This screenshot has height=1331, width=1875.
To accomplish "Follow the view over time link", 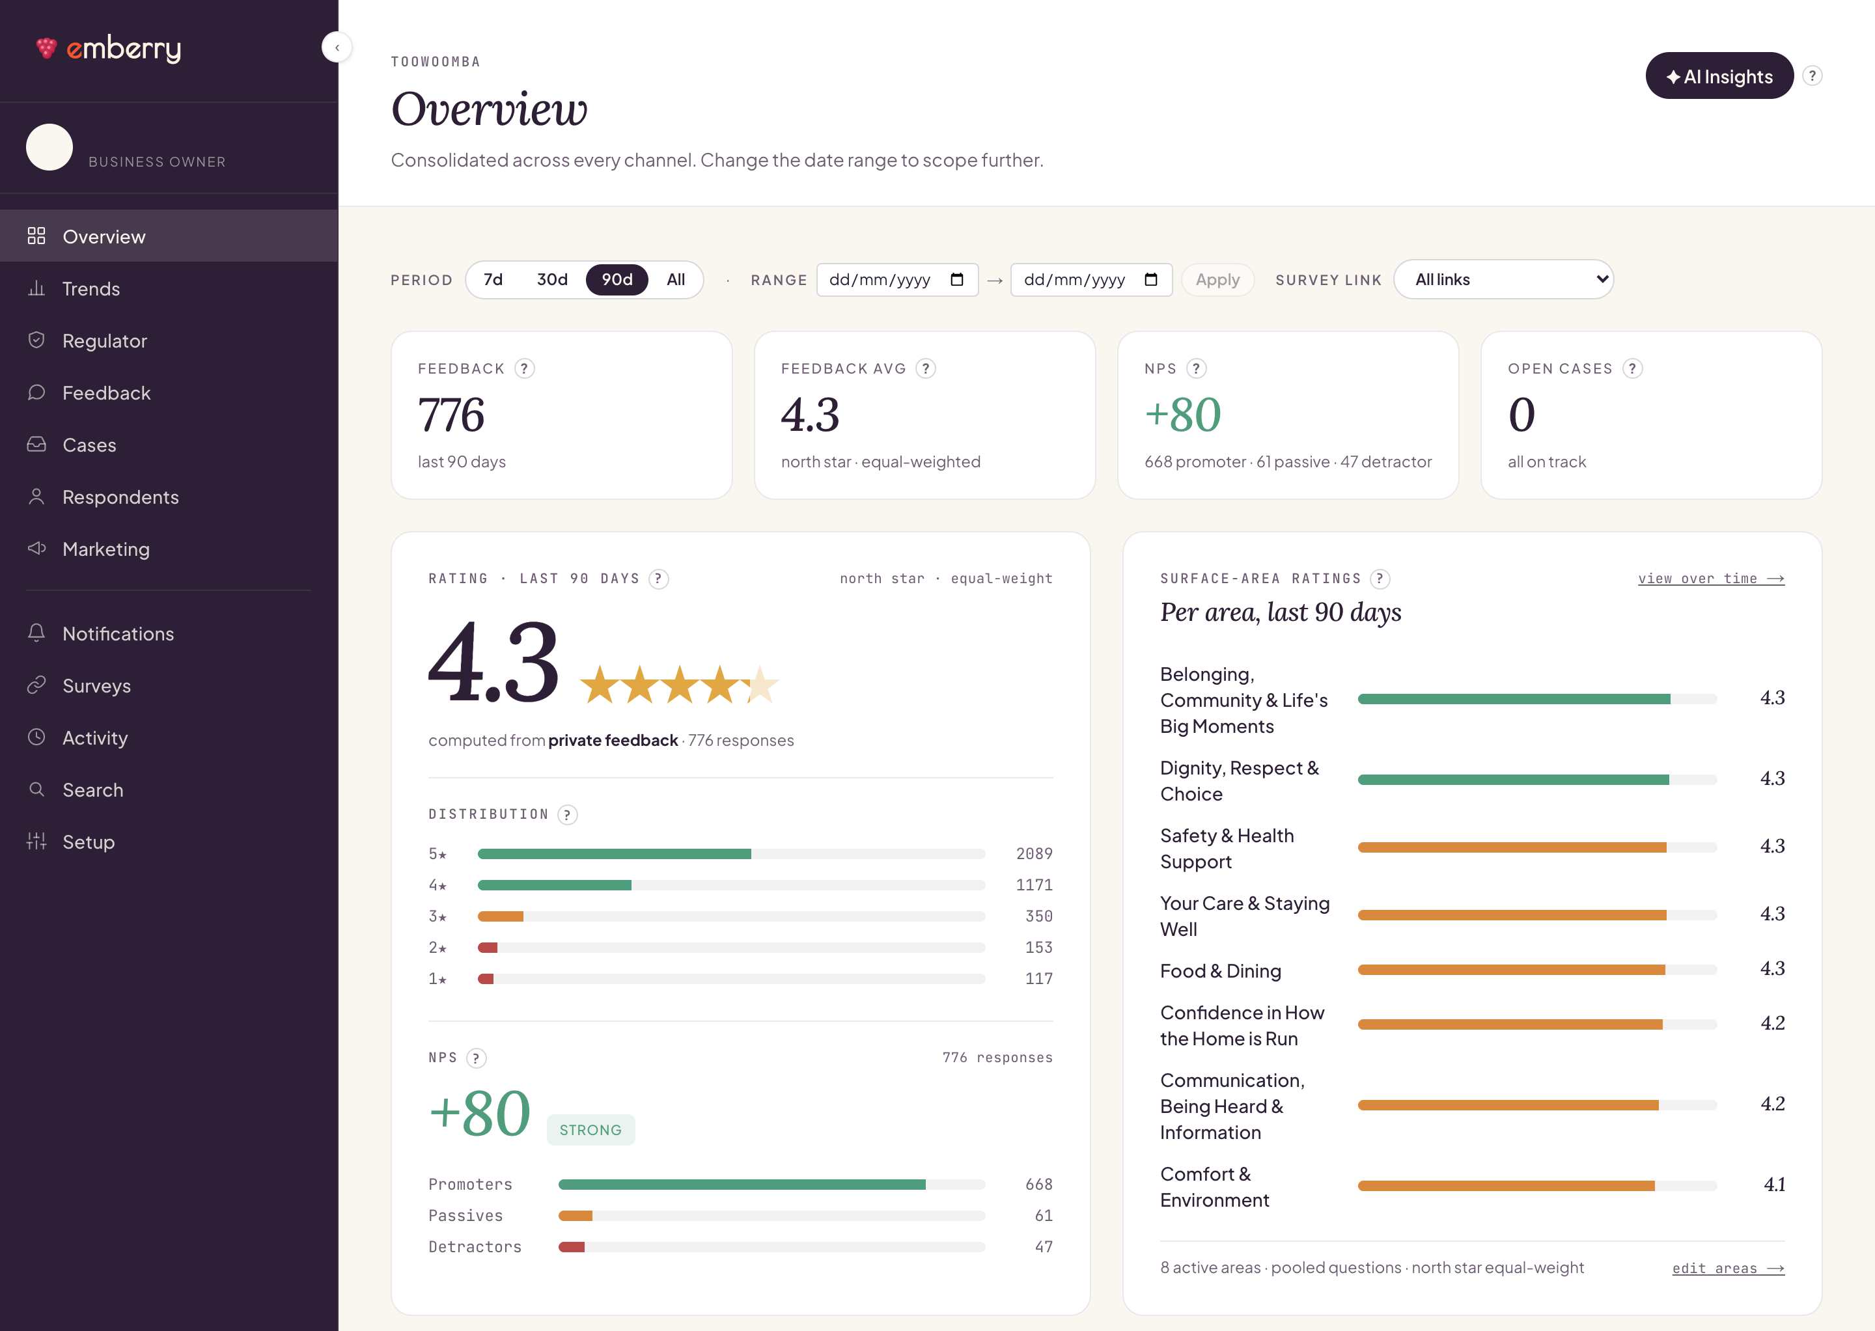I will tap(1711, 579).
